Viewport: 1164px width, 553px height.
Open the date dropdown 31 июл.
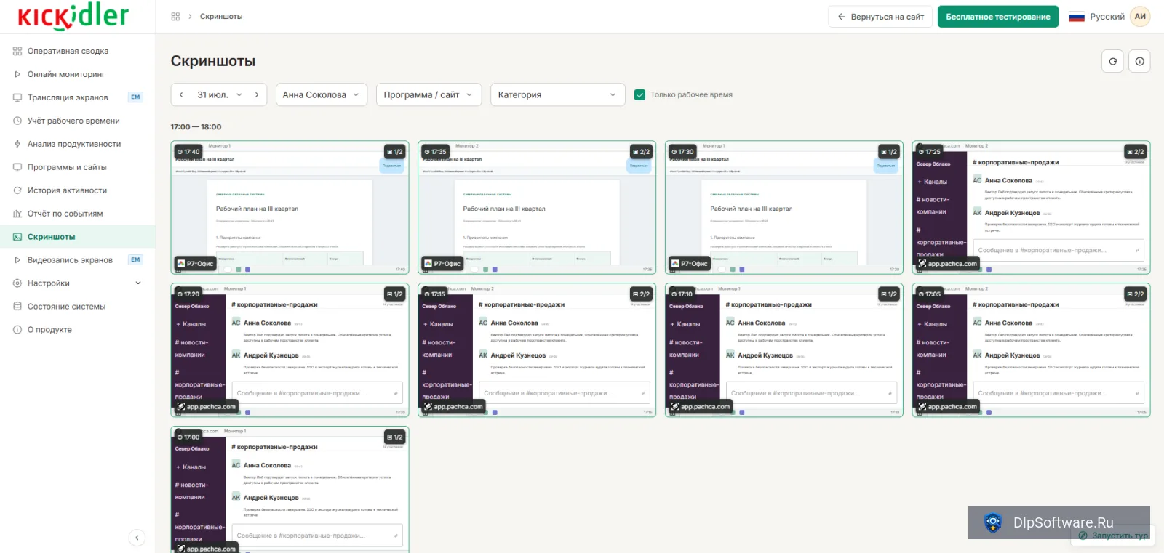pyautogui.click(x=219, y=95)
